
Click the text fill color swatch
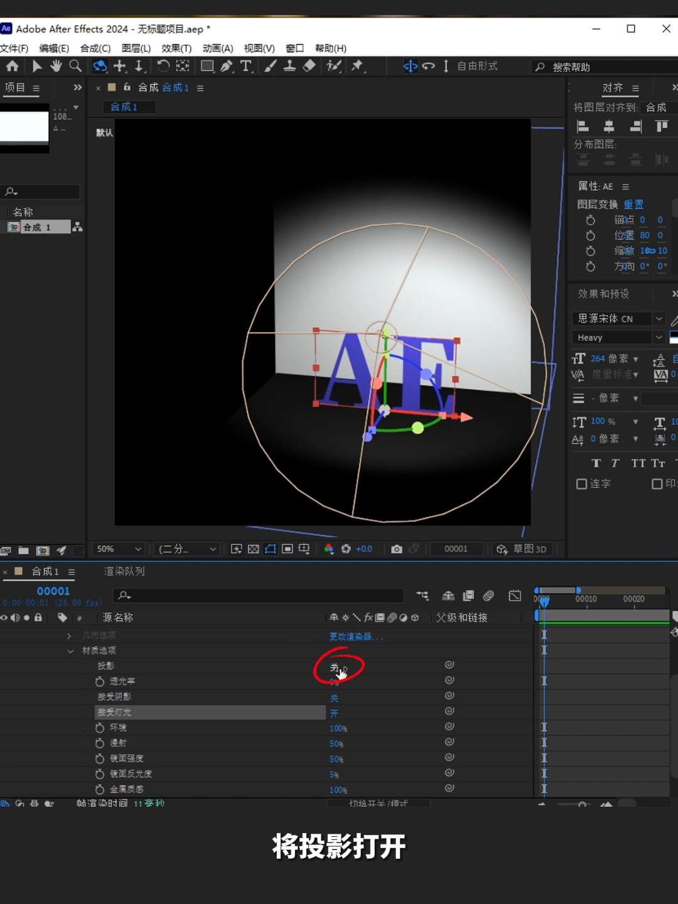click(x=674, y=338)
